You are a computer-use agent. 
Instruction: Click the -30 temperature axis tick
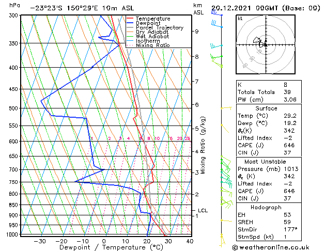40,242
